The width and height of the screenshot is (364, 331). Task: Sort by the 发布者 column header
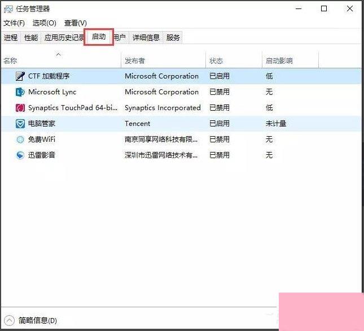(x=164, y=60)
